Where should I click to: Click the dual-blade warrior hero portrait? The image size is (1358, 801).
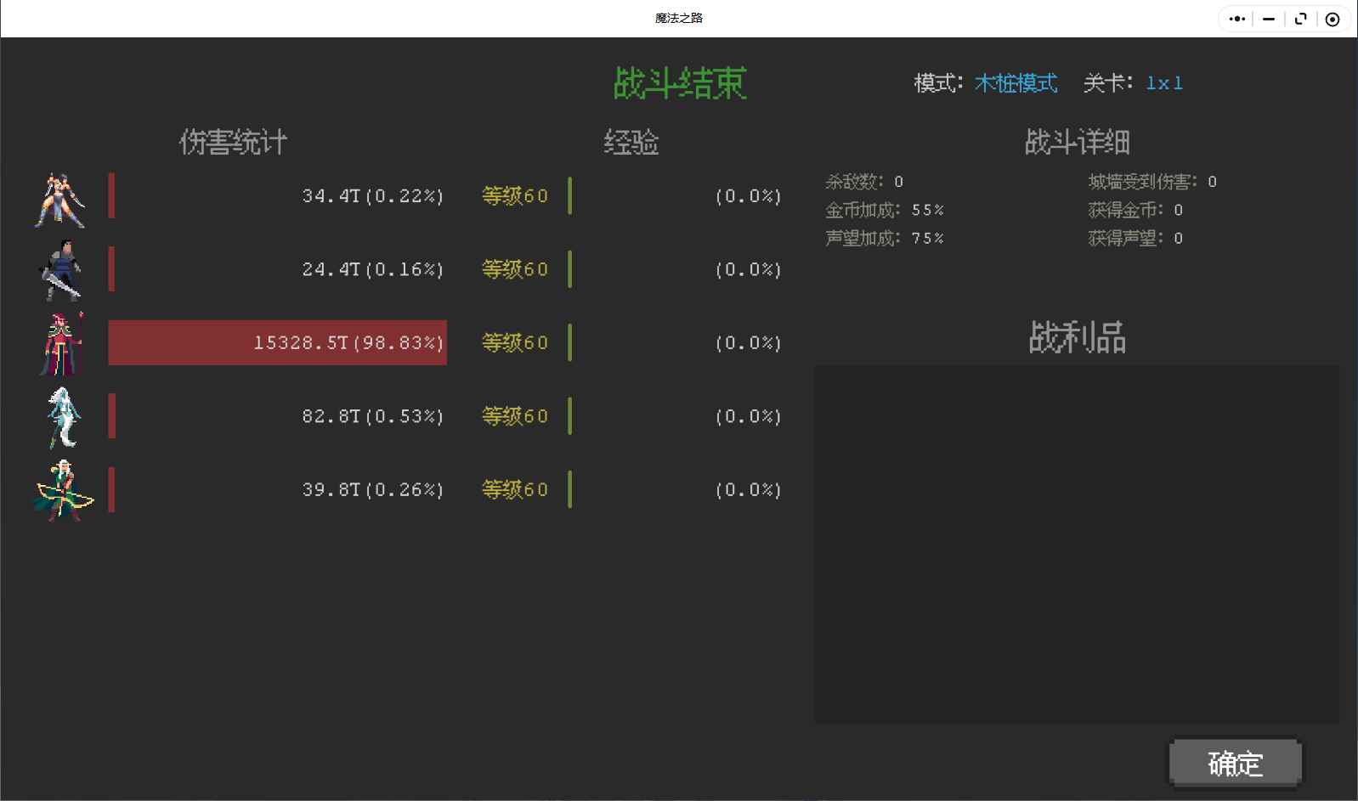pos(60,200)
